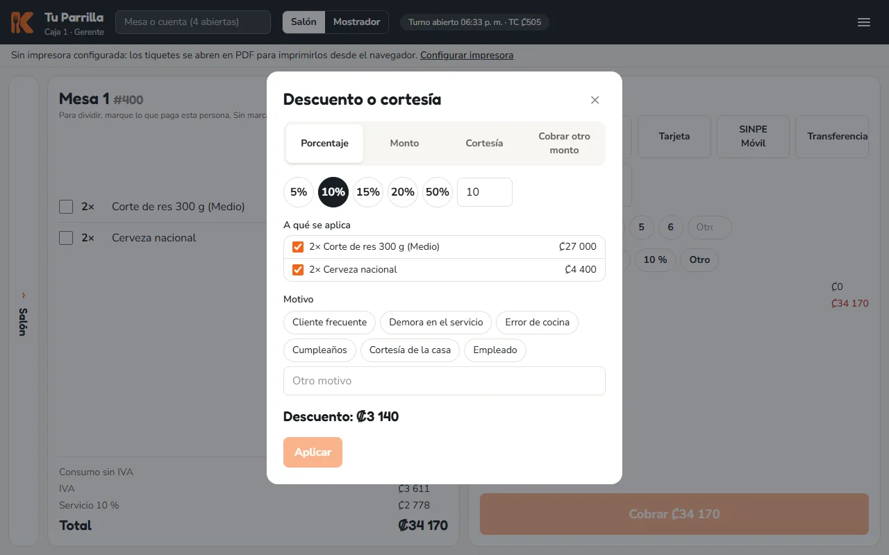Open the hamburger menu
Viewport: 889px width, 555px height.
point(864,22)
